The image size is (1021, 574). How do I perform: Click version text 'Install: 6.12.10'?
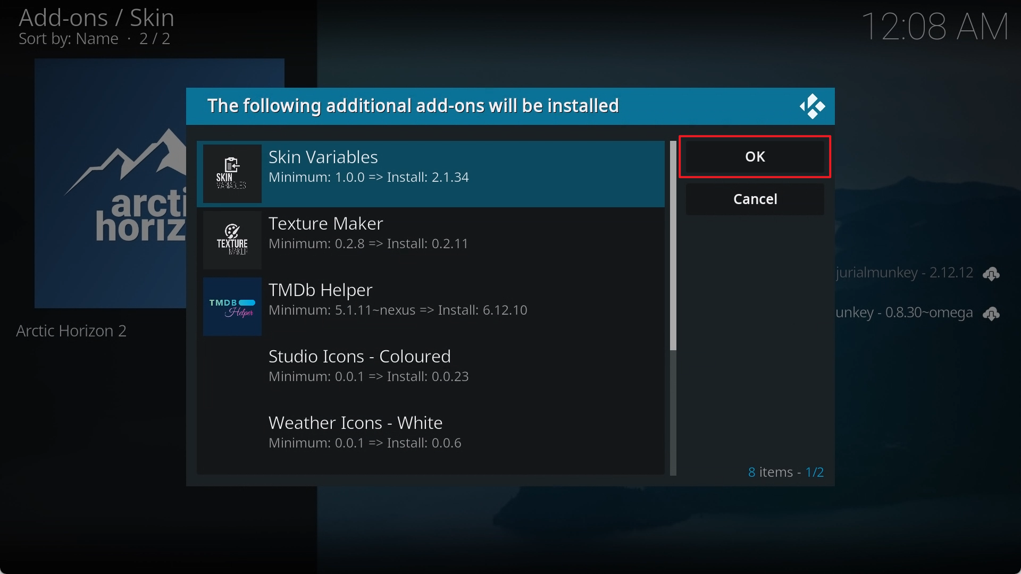pos(483,310)
